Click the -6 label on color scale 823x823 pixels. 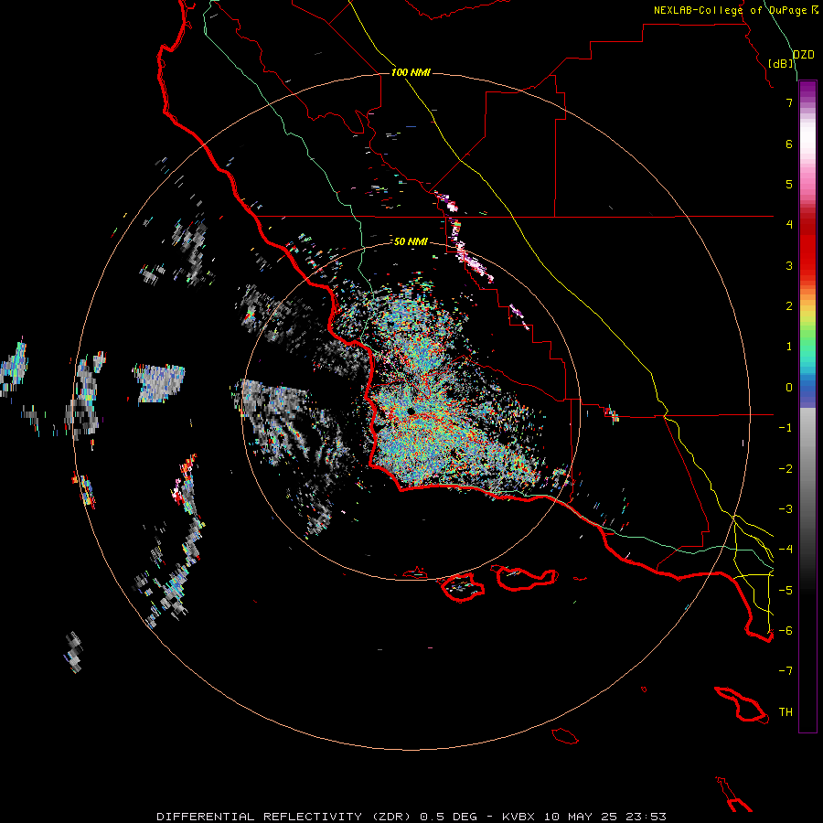click(x=786, y=630)
